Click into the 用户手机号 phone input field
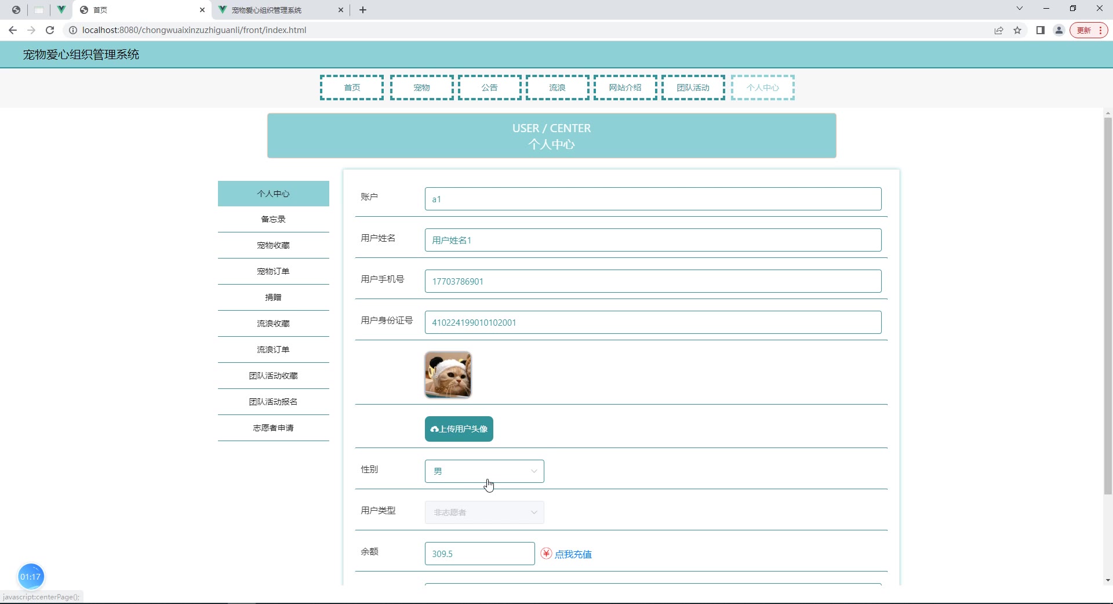This screenshot has height=604, width=1113. pyautogui.click(x=653, y=281)
